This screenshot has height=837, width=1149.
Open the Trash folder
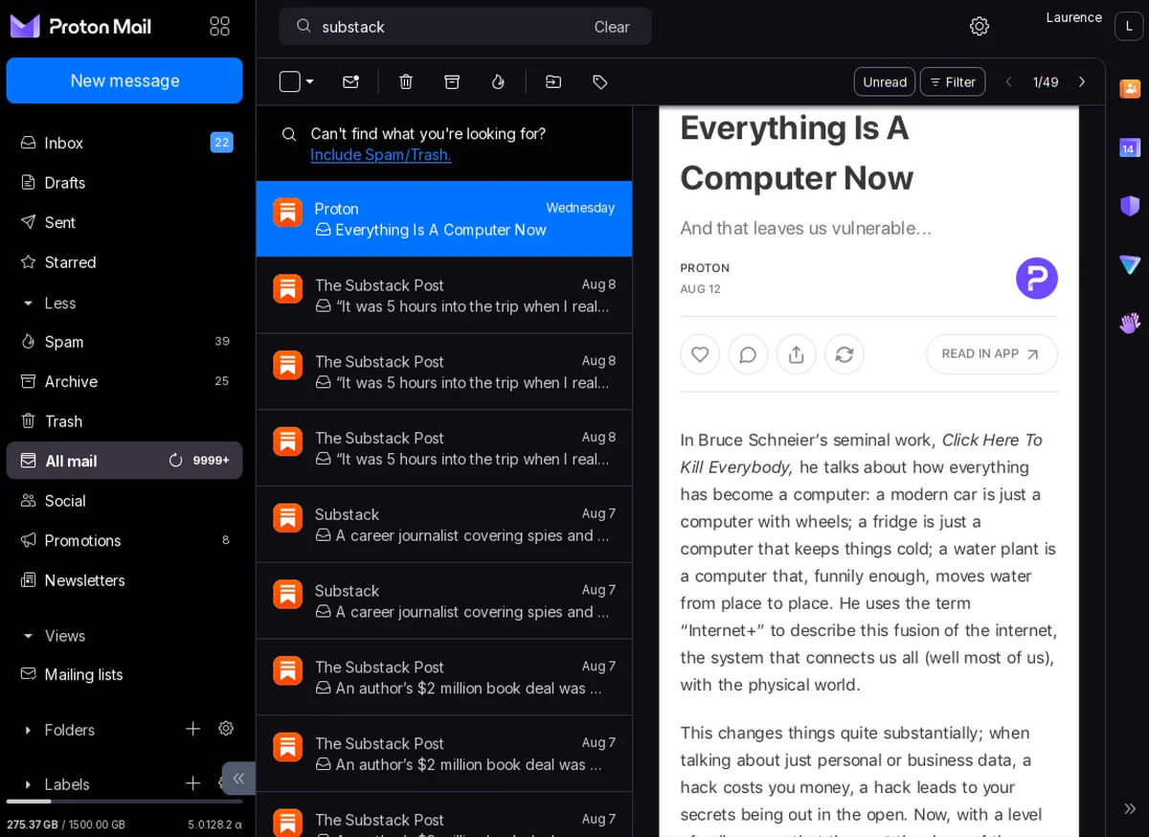(x=124, y=421)
